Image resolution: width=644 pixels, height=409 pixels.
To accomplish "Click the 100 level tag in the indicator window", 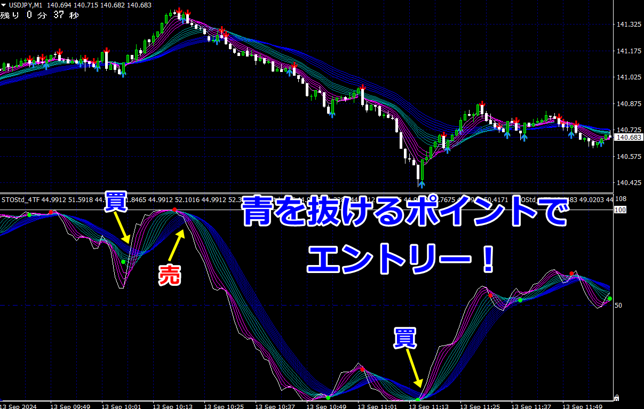I will (621, 210).
